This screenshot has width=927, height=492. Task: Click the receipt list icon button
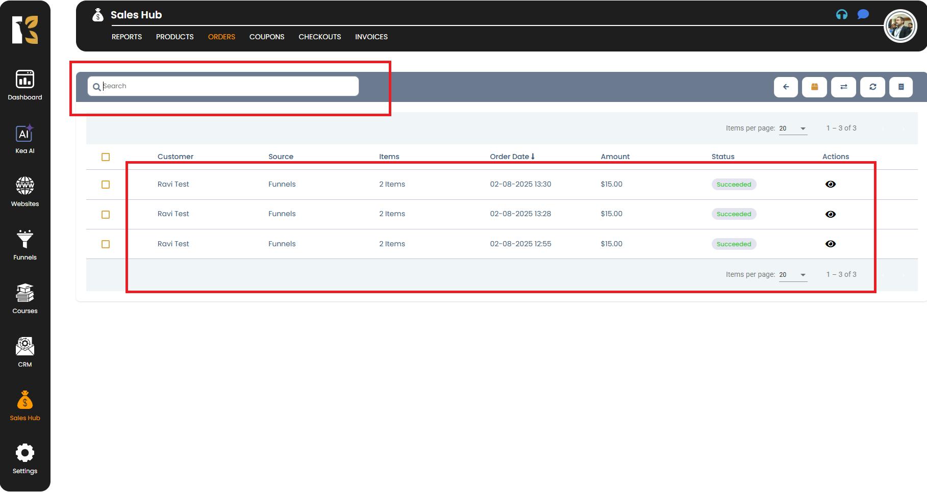point(901,87)
